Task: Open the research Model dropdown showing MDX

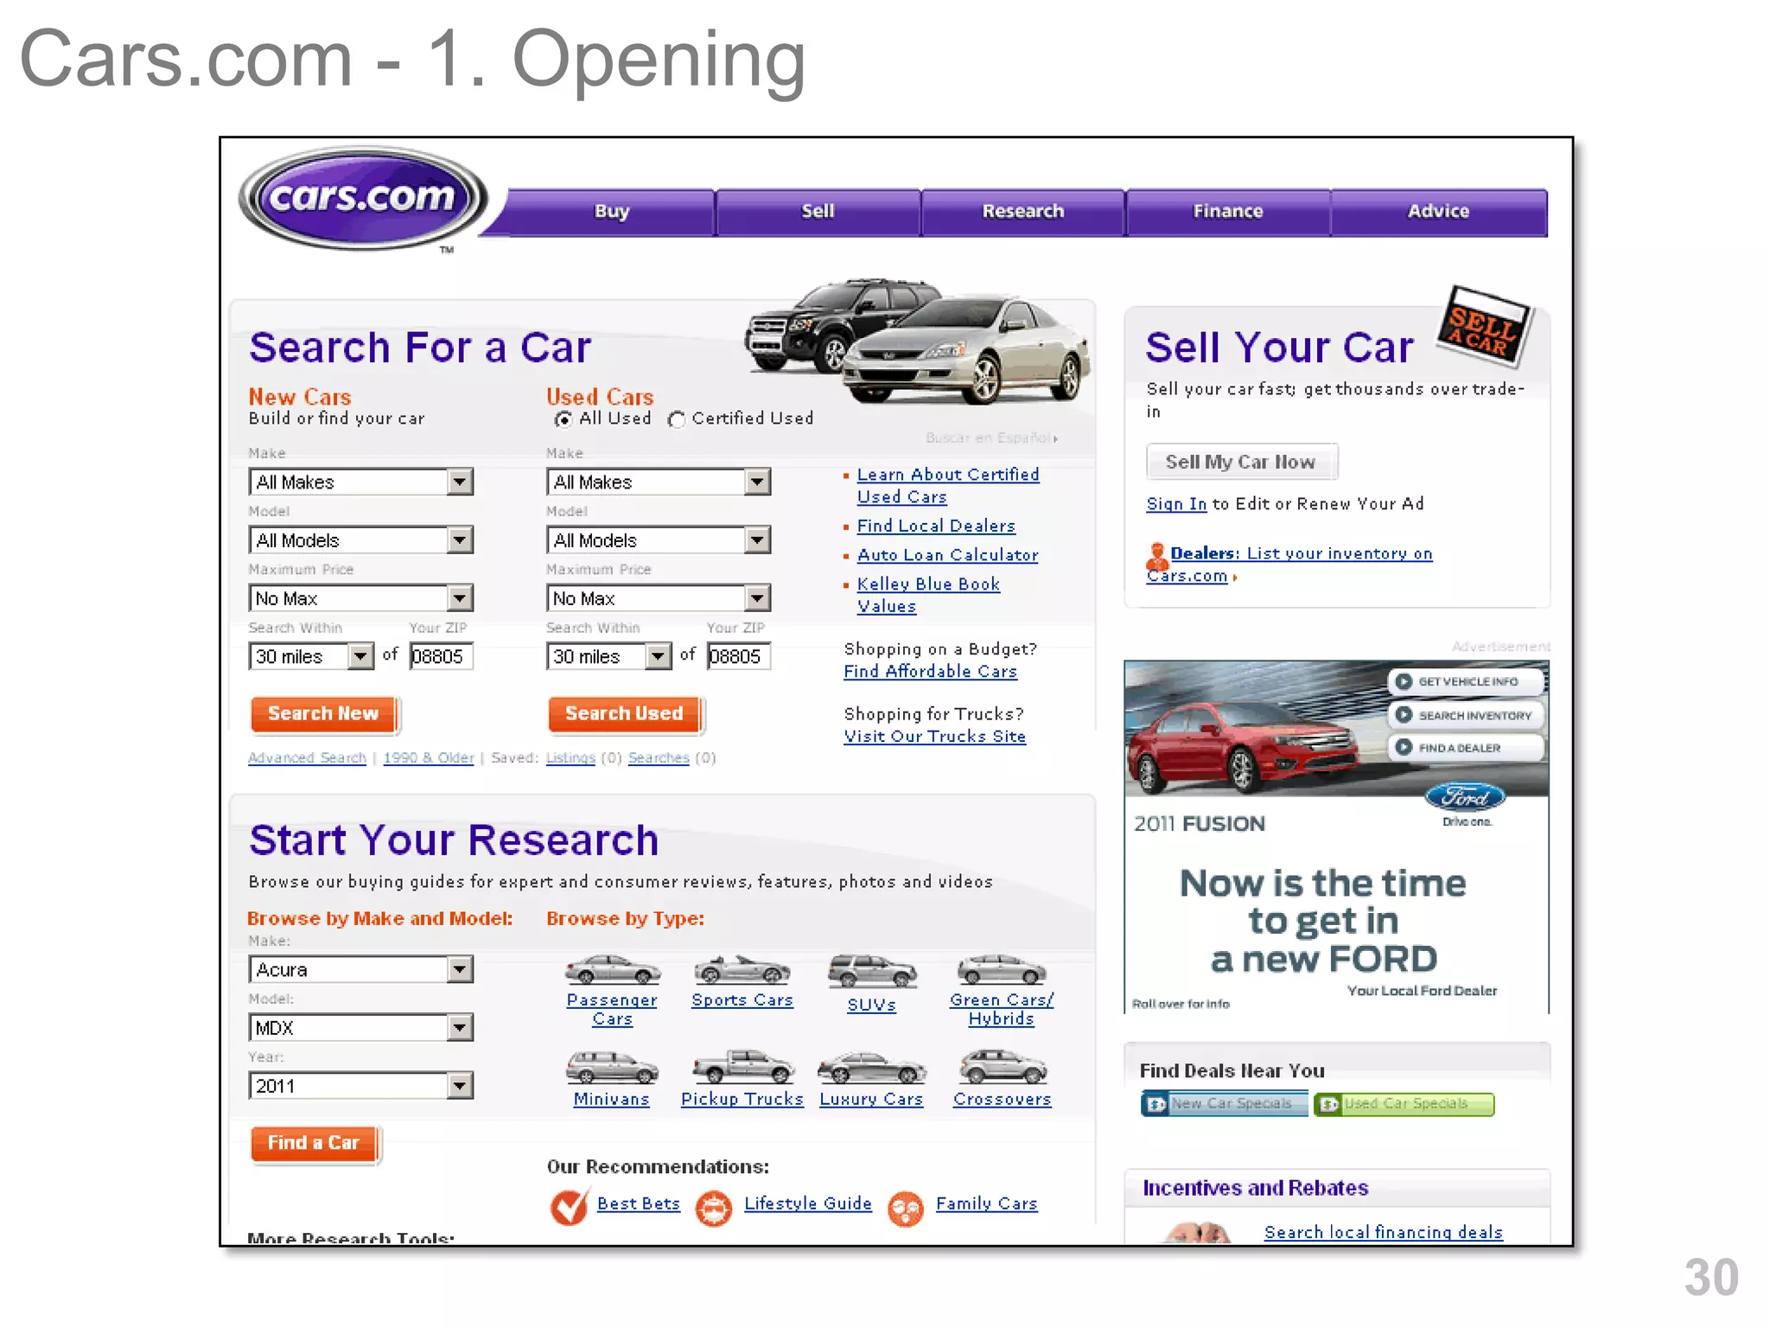Action: pos(361,1028)
